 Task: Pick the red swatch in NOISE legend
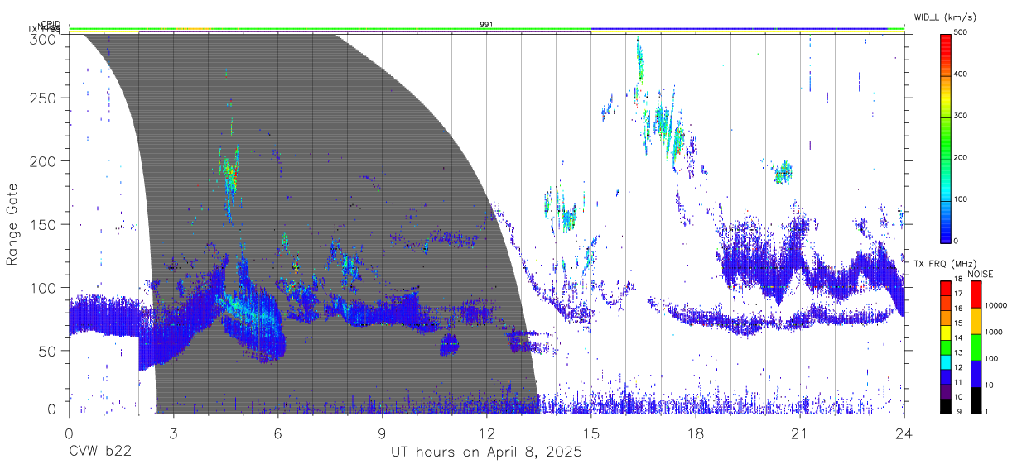976,294
